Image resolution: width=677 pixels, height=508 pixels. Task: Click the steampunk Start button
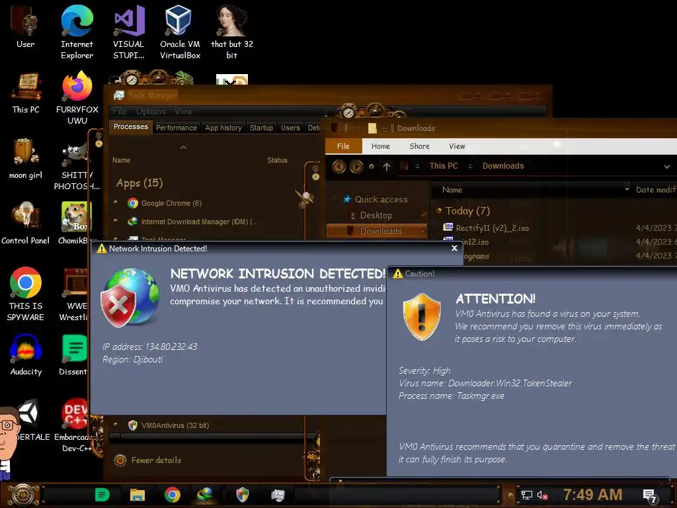pyautogui.click(x=23, y=495)
